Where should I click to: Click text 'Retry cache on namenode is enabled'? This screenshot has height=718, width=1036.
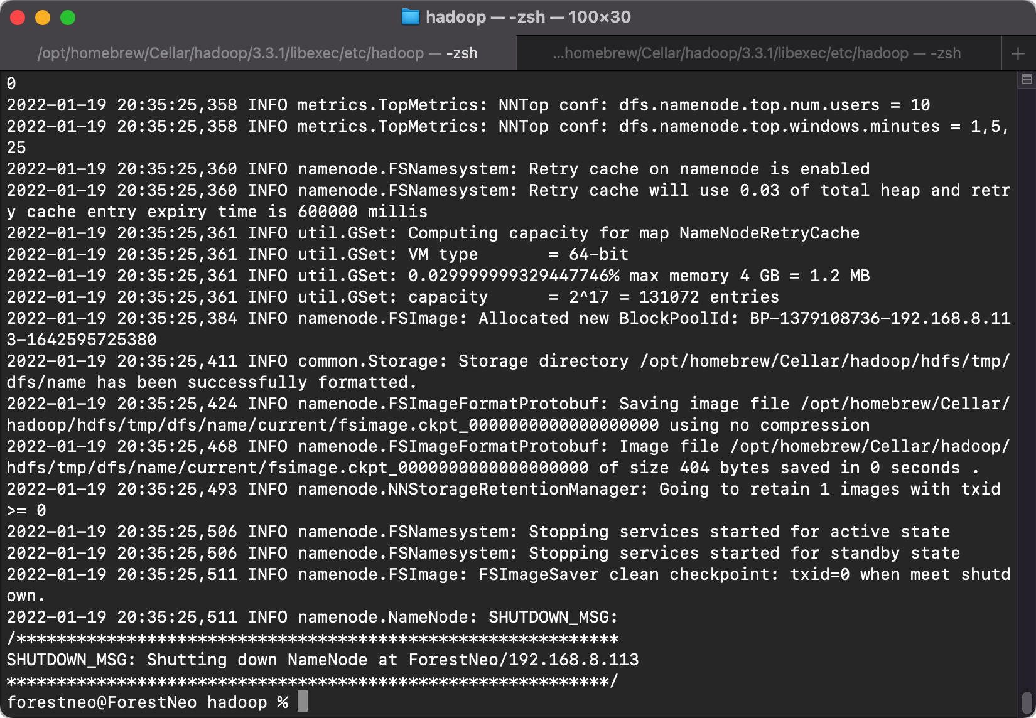(699, 169)
